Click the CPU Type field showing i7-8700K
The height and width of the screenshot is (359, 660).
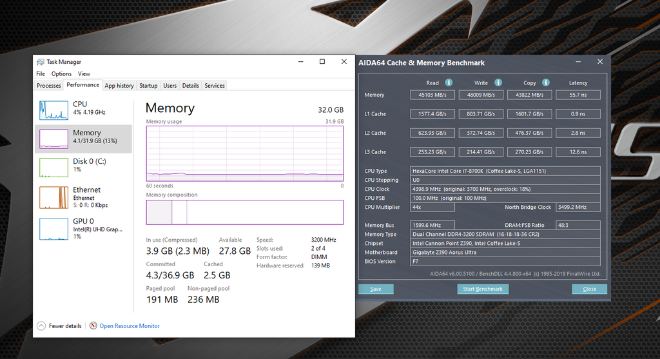[505, 171]
